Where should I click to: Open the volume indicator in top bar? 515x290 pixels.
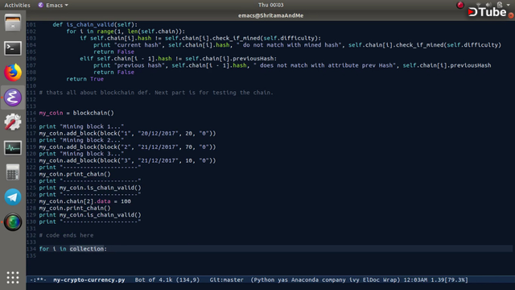488,5
